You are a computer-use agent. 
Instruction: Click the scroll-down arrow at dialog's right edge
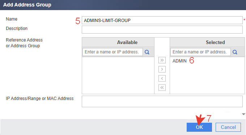coord(243,114)
